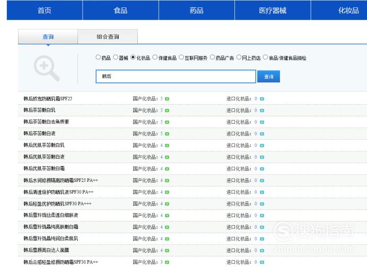The height and width of the screenshot is (267, 367).
Task: Open domestic count 5 for 韩后茶蕊嫩白乳
Action: (162, 111)
